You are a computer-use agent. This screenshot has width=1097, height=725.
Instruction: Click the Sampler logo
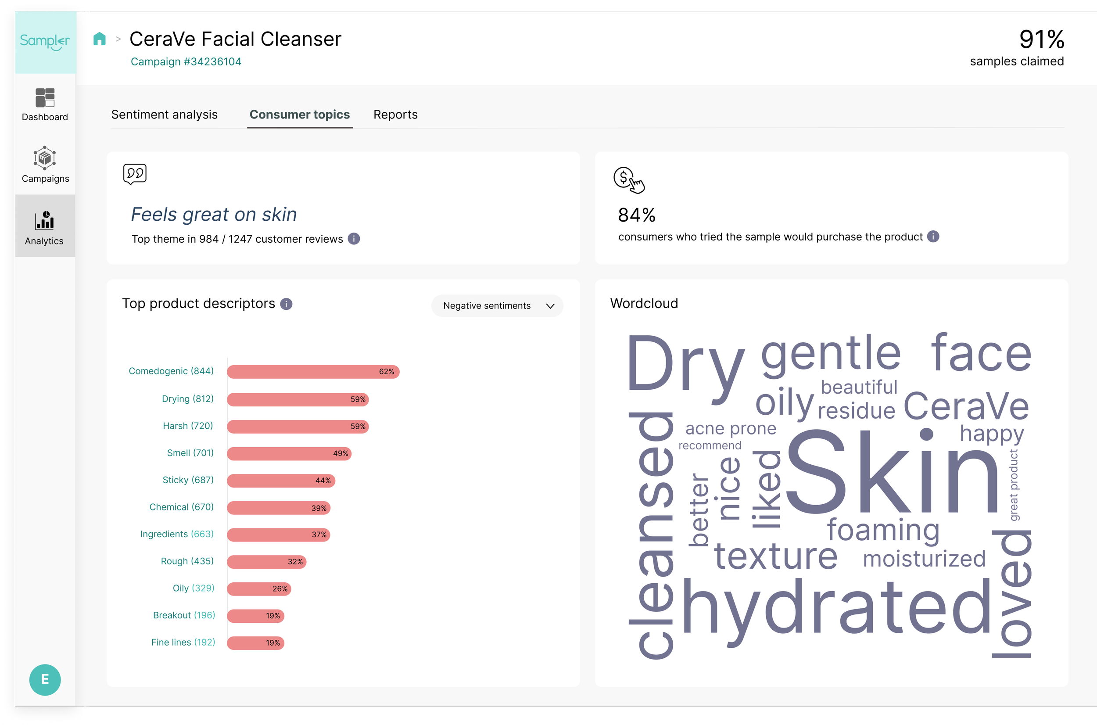tap(45, 42)
